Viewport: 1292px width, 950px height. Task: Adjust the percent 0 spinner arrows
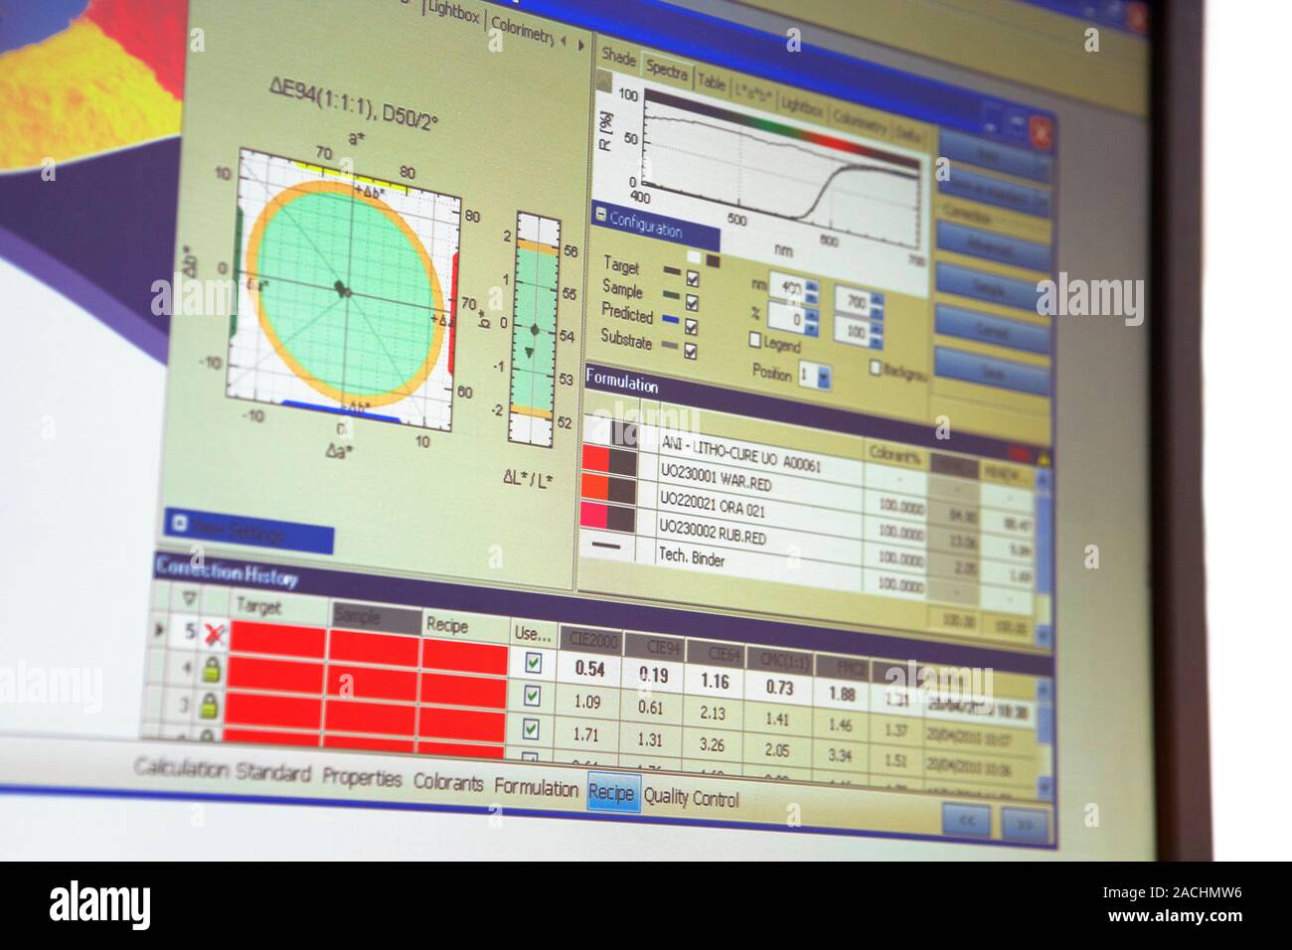(x=811, y=322)
